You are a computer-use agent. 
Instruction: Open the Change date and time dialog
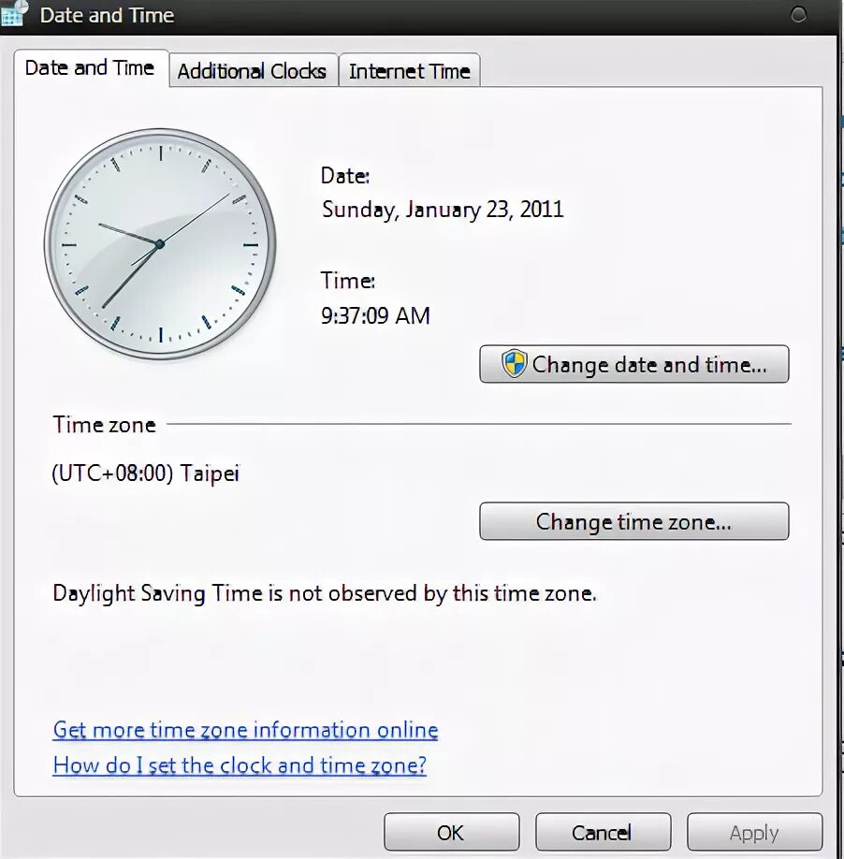click(634, 364)
